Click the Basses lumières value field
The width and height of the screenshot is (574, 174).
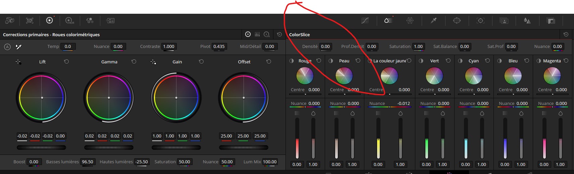pyautogui.click(x=88, y=162)
